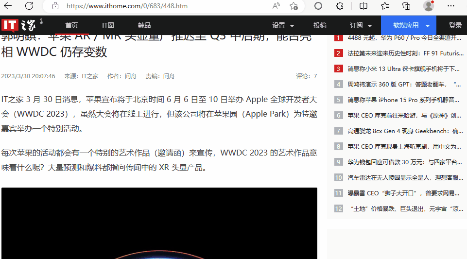Toggle split screen view icon

(363, 6)
